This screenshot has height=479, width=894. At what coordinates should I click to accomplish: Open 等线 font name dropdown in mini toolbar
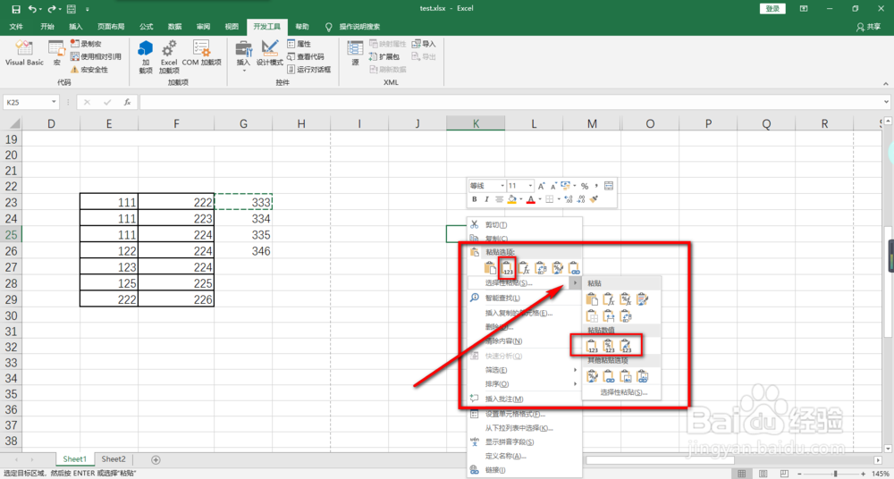[502, 186]
